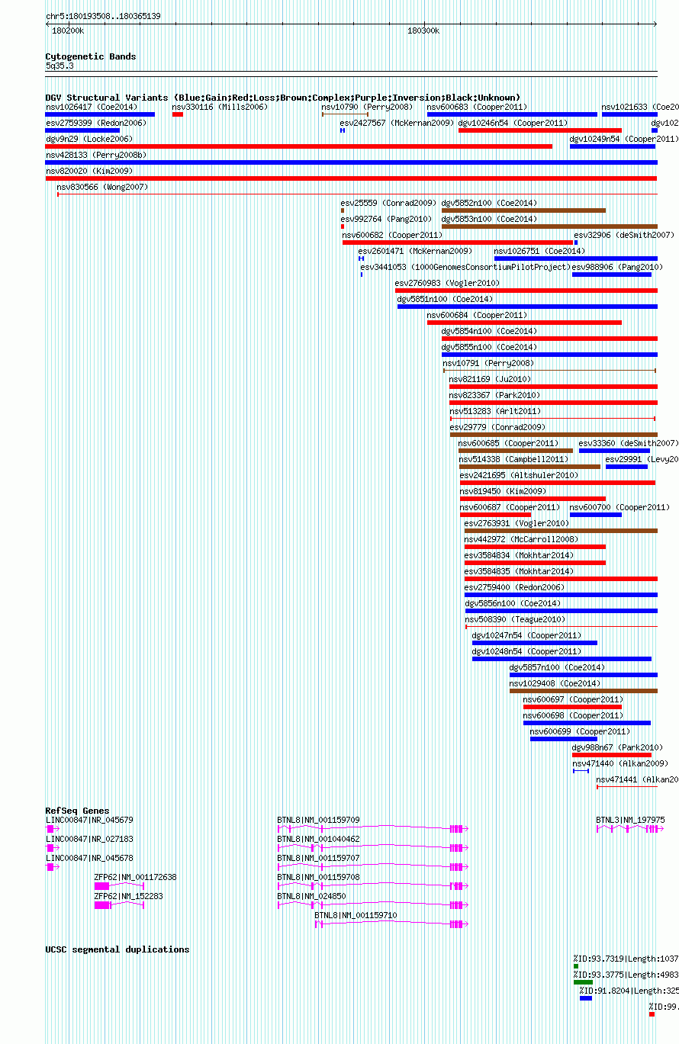Click the red nsv600684 (Cooper2011) bar
The image size is (679, 1044).
coord(524,323)
